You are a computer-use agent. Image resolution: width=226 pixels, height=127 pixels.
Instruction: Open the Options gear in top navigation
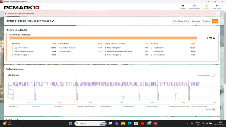coord(217,7)
